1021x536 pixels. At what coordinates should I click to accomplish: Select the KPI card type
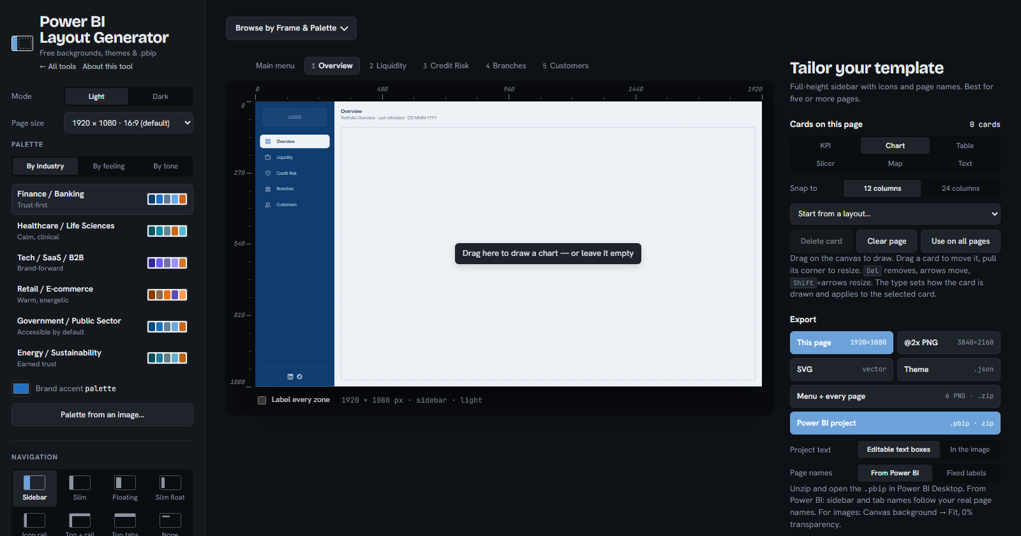point(826,145)
